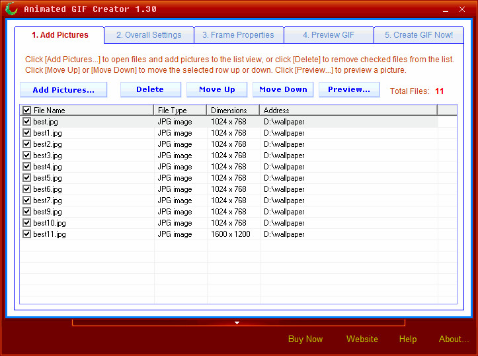478x356 pixels.
Task: Open the Website link
Action: (362, 339)
